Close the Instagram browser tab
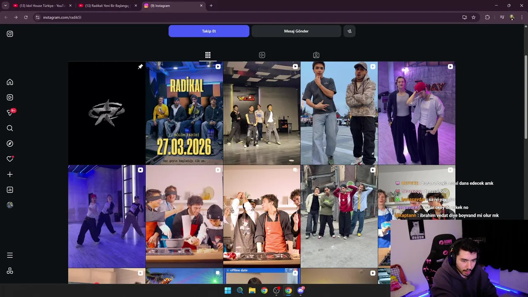Viewport: 528px width, 297px height. 201,6
